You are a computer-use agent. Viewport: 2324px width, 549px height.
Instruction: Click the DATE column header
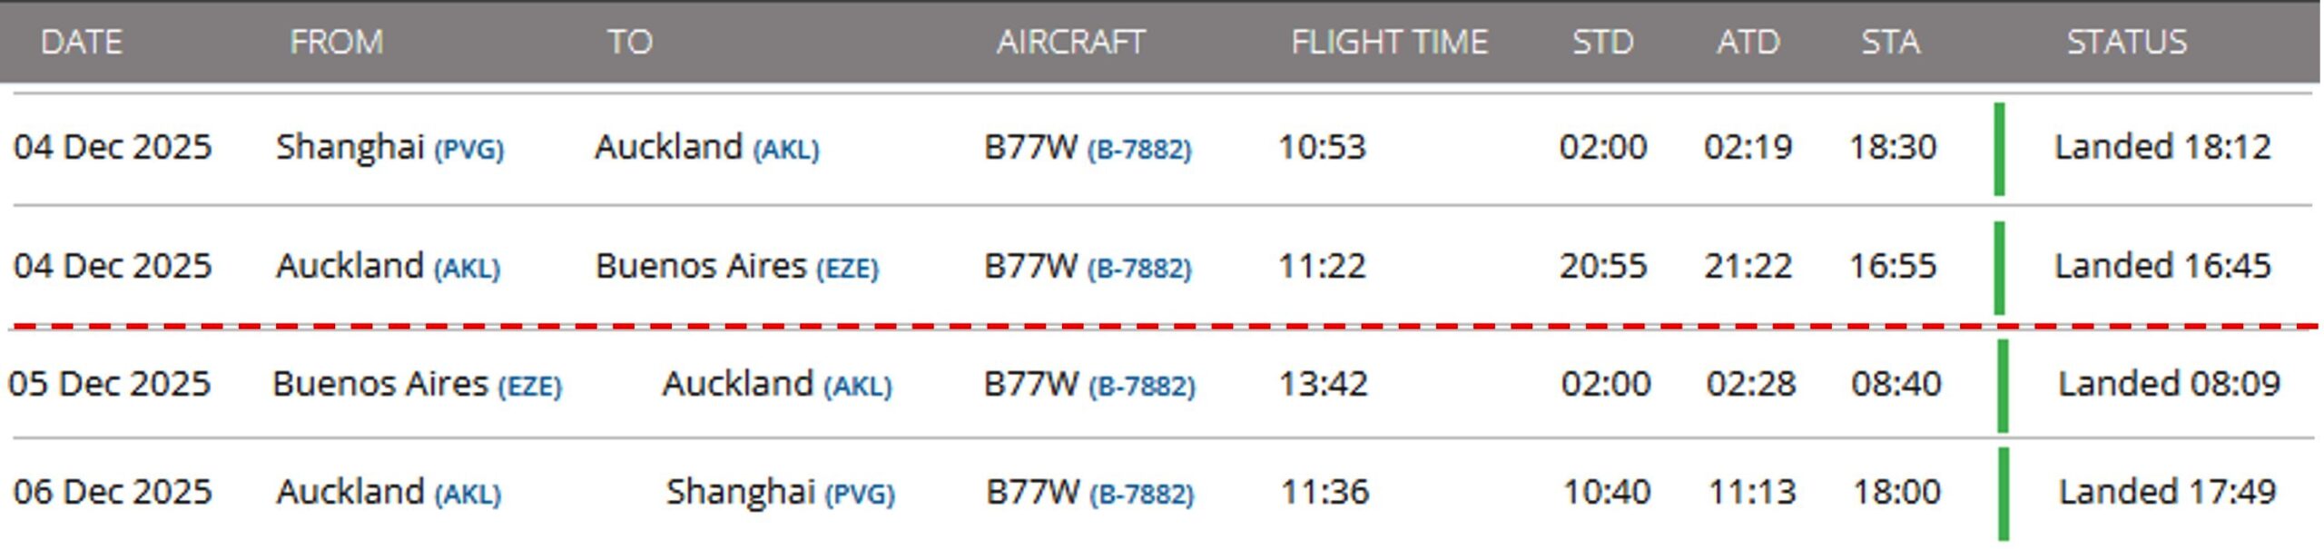[81, 42]
